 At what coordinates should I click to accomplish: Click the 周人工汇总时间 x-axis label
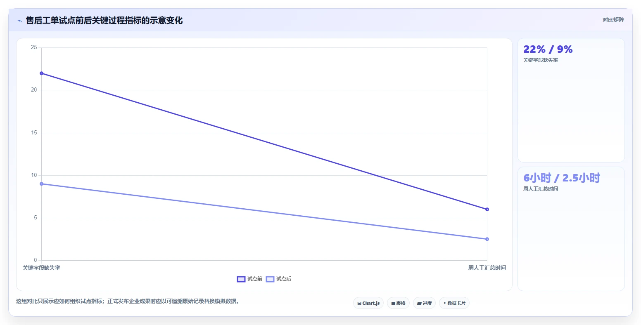pyautogui.click(x=487, y=268)
